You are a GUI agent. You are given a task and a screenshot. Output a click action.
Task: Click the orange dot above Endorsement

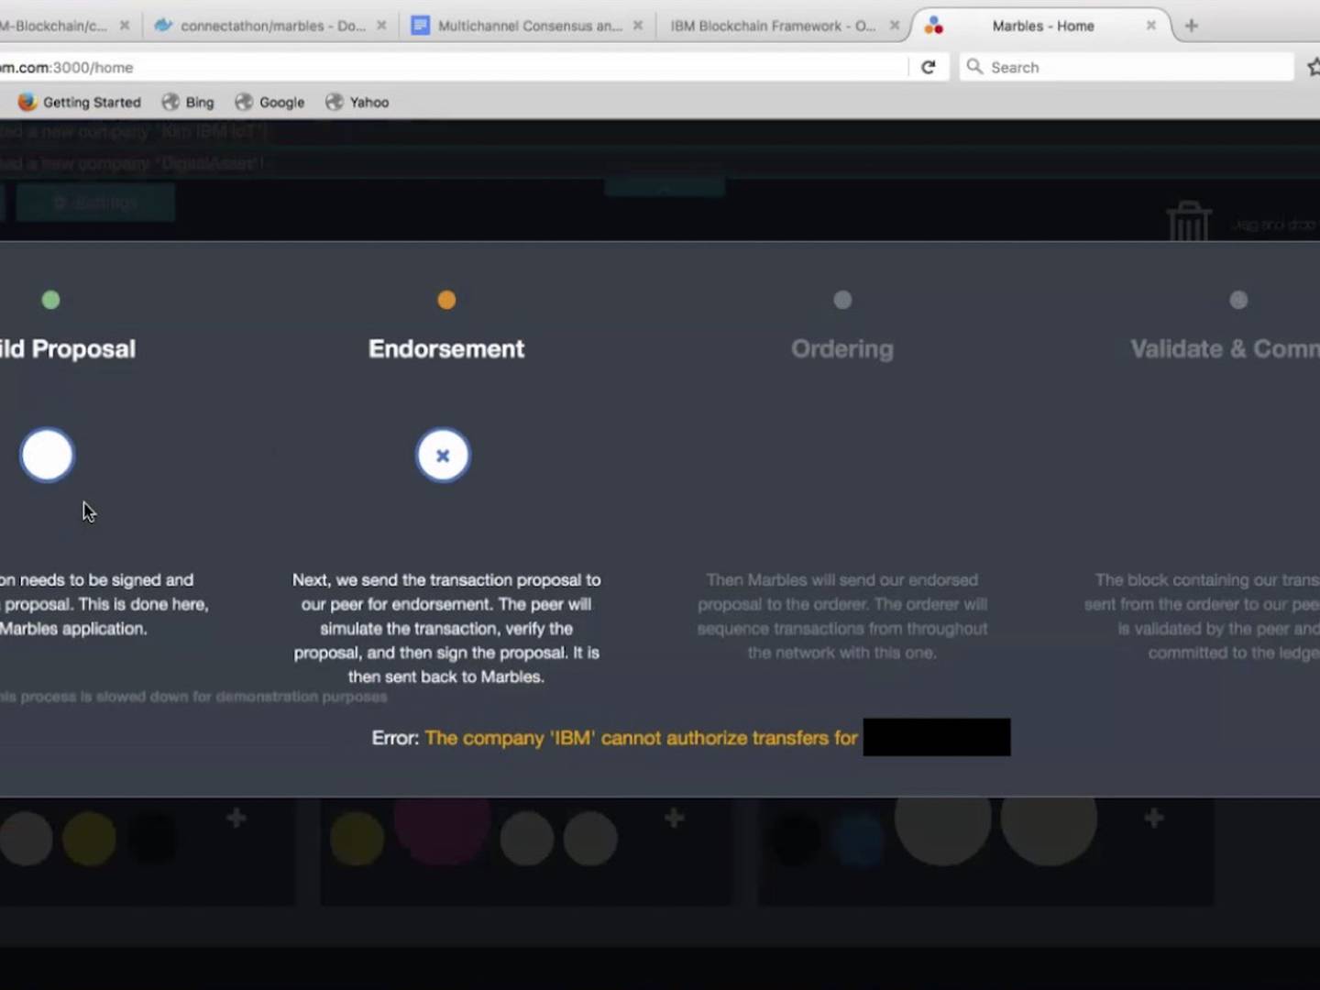pyautogui.click(x=446, y=300)
